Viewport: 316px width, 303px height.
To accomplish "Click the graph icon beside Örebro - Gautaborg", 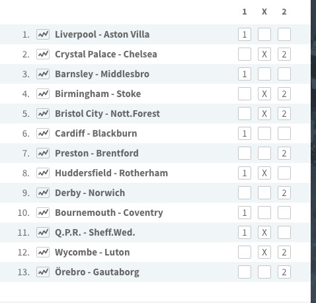I will click(x=43, y=272).
